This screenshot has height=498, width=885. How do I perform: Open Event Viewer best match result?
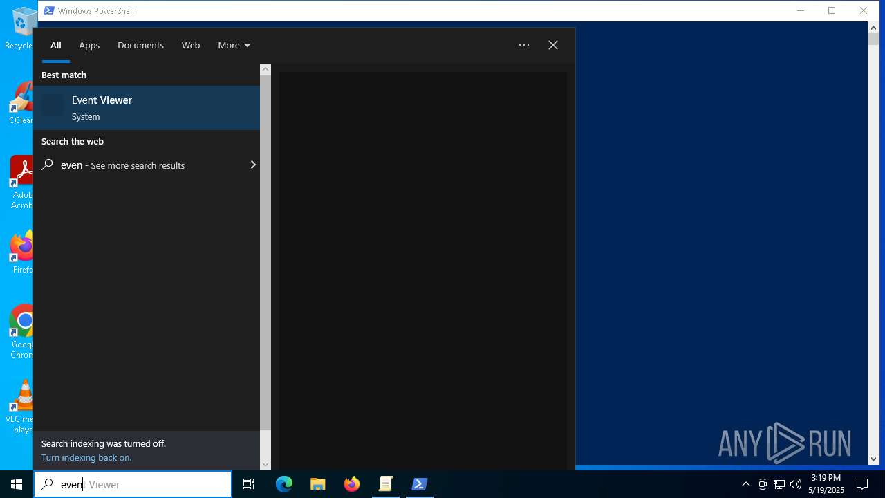tap(147, 108)
